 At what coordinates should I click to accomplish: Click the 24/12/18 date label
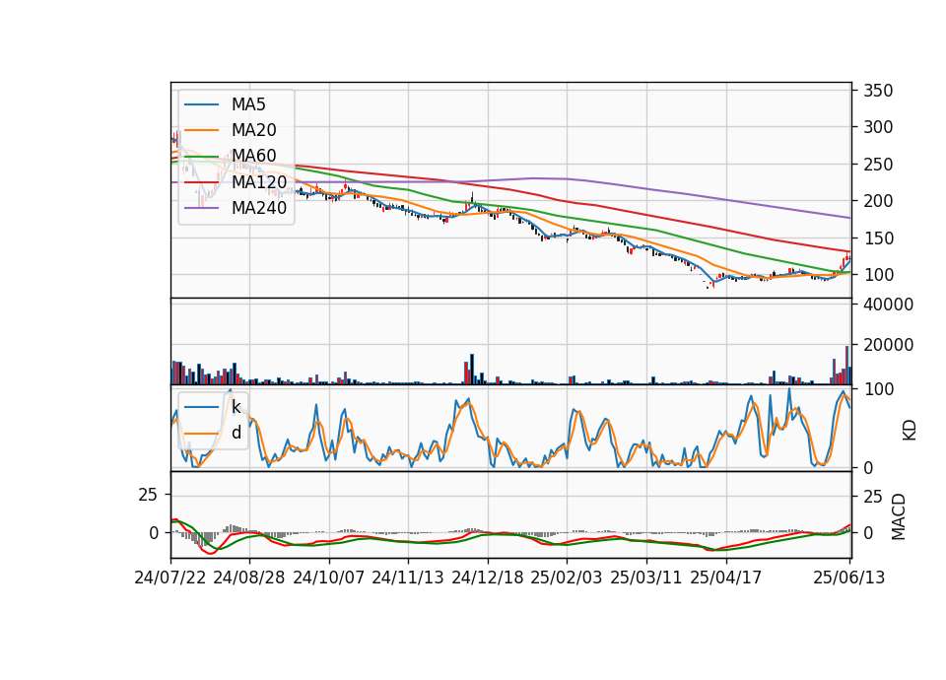(488, 578)
